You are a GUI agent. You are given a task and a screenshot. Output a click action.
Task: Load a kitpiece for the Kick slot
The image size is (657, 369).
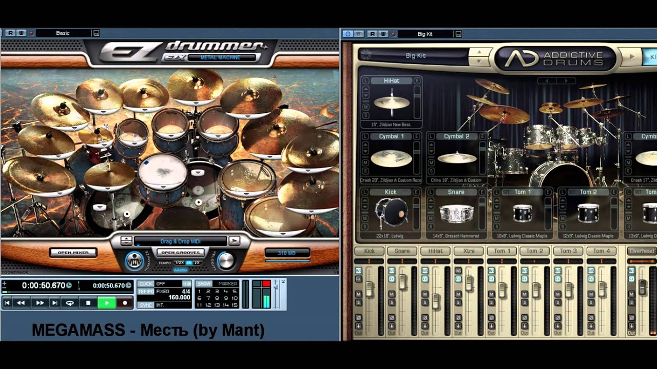click(365, 192)
